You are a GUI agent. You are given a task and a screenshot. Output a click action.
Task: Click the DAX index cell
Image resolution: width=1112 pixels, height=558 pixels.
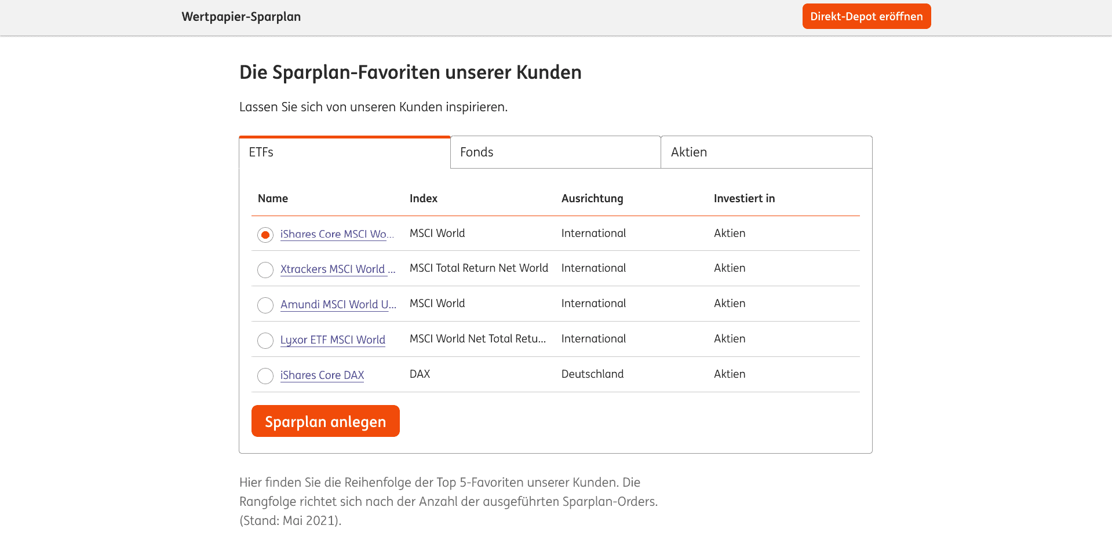pos(420,374)
